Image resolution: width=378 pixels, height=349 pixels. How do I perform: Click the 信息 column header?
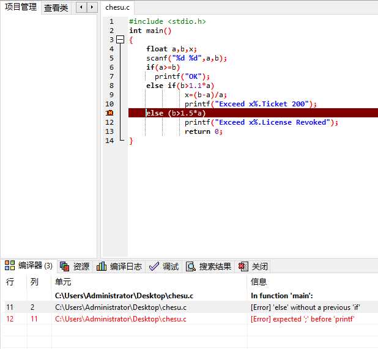point(259,282)
